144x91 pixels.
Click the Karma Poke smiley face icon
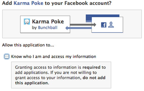27,21
